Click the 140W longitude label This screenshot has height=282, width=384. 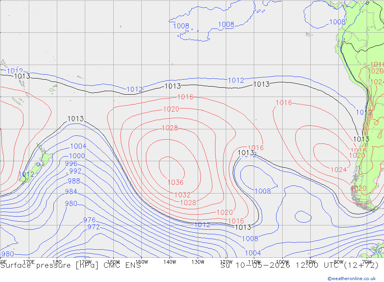(x=170, y=262)
